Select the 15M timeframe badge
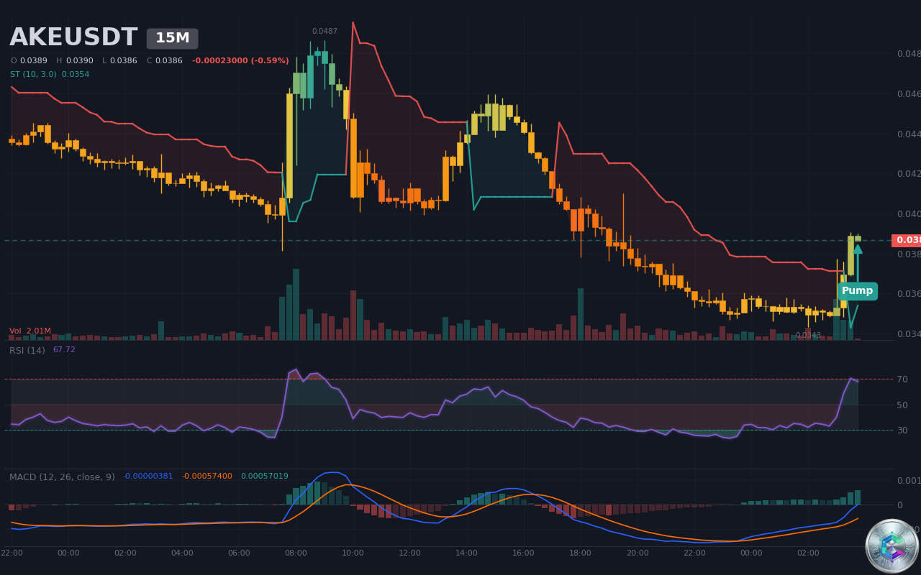The height and width of the screenshot is (575, 921). click(173, 39)
